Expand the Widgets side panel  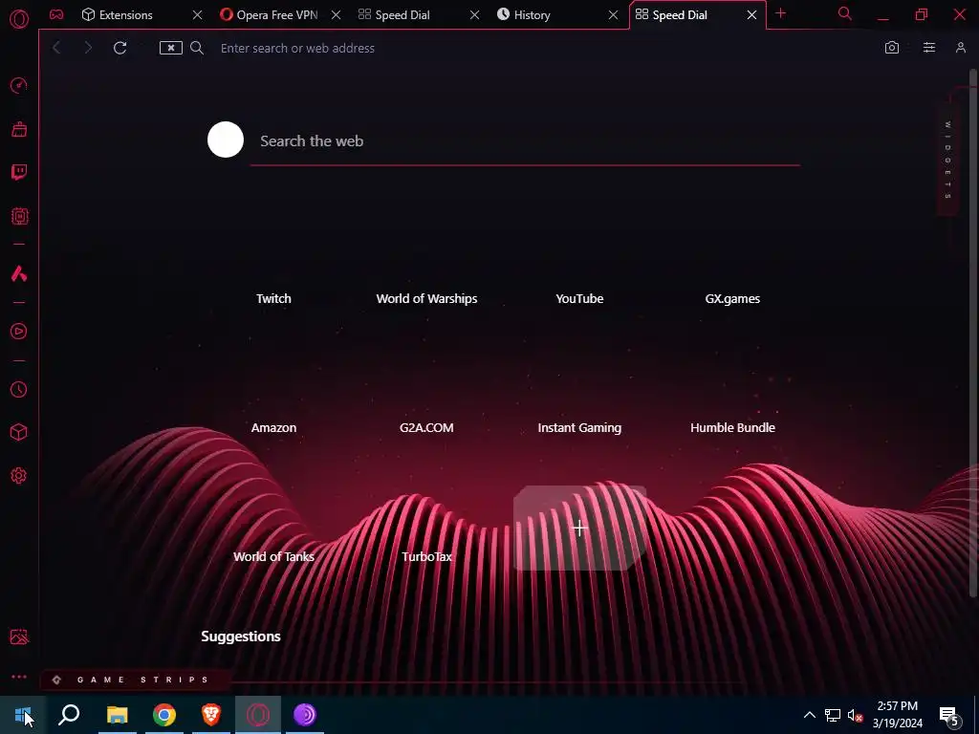(947, 160)
